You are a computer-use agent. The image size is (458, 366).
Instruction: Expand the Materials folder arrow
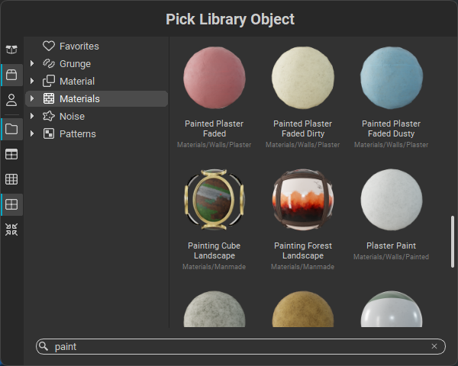pyautogui.click(x=32, y=98)
